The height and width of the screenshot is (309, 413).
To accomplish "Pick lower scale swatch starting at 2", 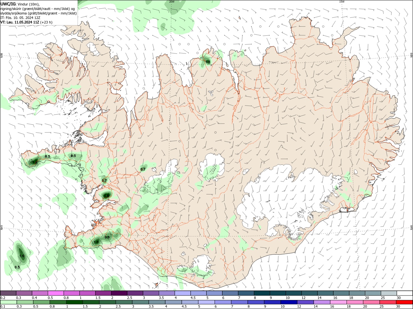I will (107, 302).
